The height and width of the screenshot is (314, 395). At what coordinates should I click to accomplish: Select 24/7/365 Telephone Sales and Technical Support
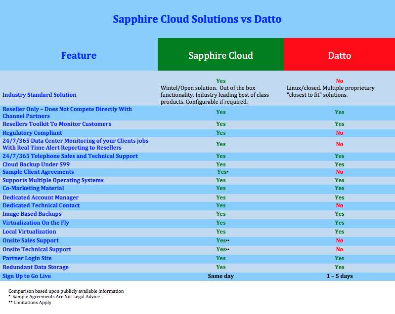click(x=70, y=156)
